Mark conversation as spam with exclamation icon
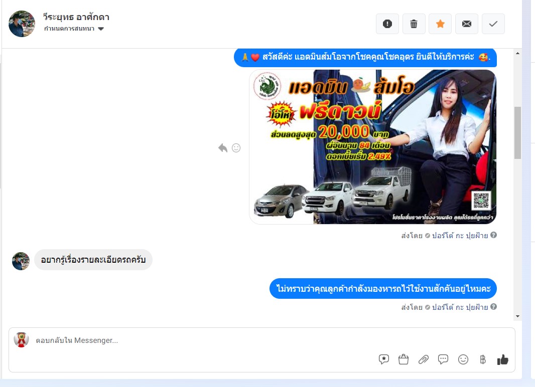The image size is (535, 387). 387,24
